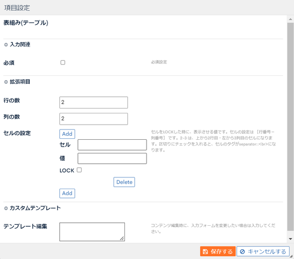Click the dialog corner resize handle
The height and width of the screenshot is (259, 294).
(291, 257)
